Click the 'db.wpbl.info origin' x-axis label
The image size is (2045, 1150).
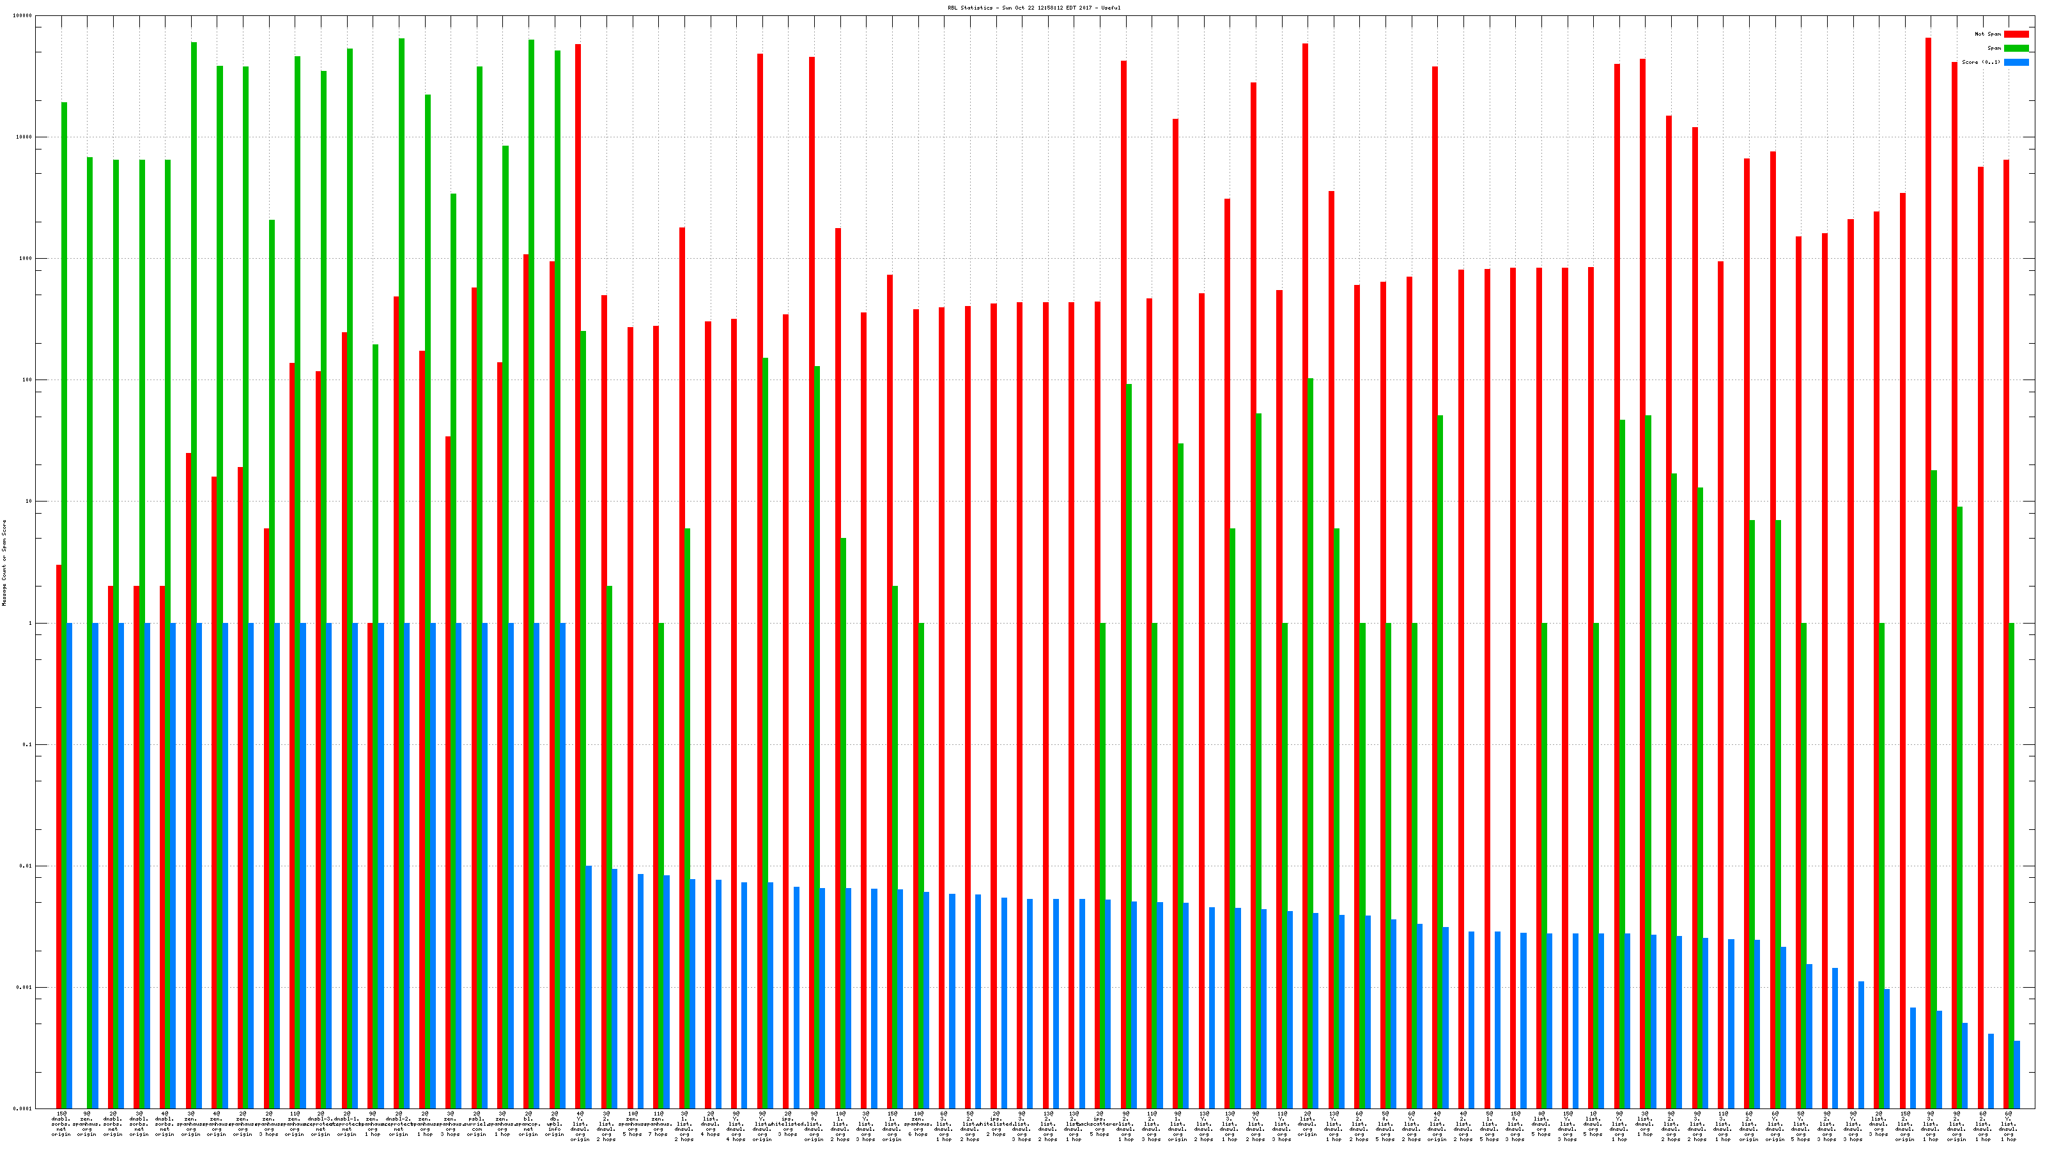pos(554,1124)
